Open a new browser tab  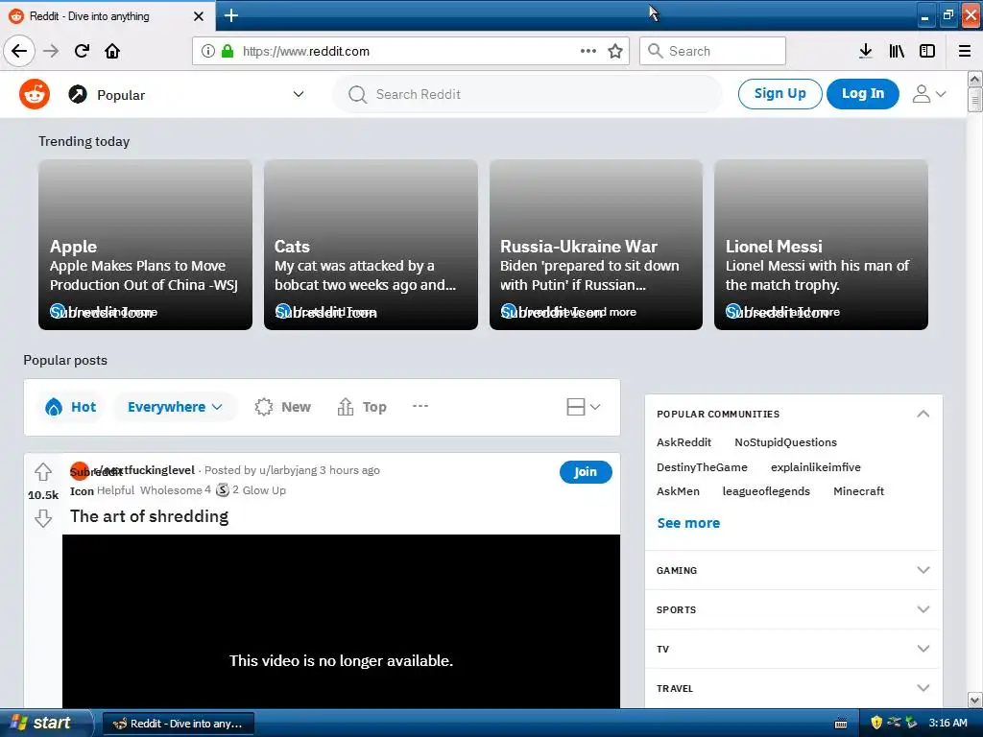[230, 15]
